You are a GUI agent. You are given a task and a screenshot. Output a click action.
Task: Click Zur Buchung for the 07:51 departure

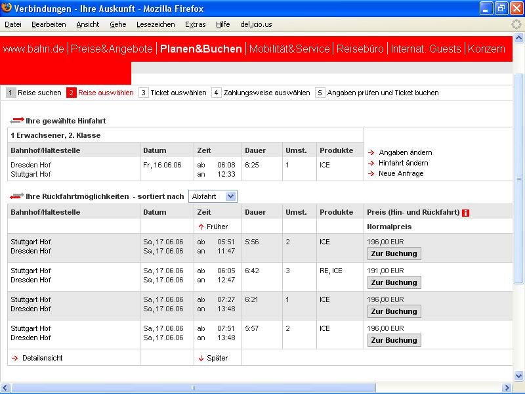pyautogui.click(x=394, y=340)
